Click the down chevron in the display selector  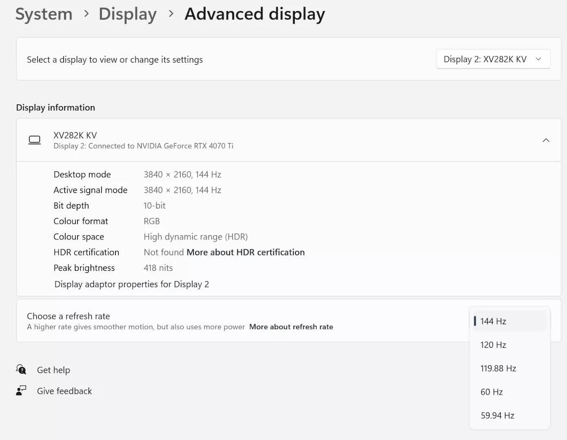pyautogui.click(x=538, y=59)
